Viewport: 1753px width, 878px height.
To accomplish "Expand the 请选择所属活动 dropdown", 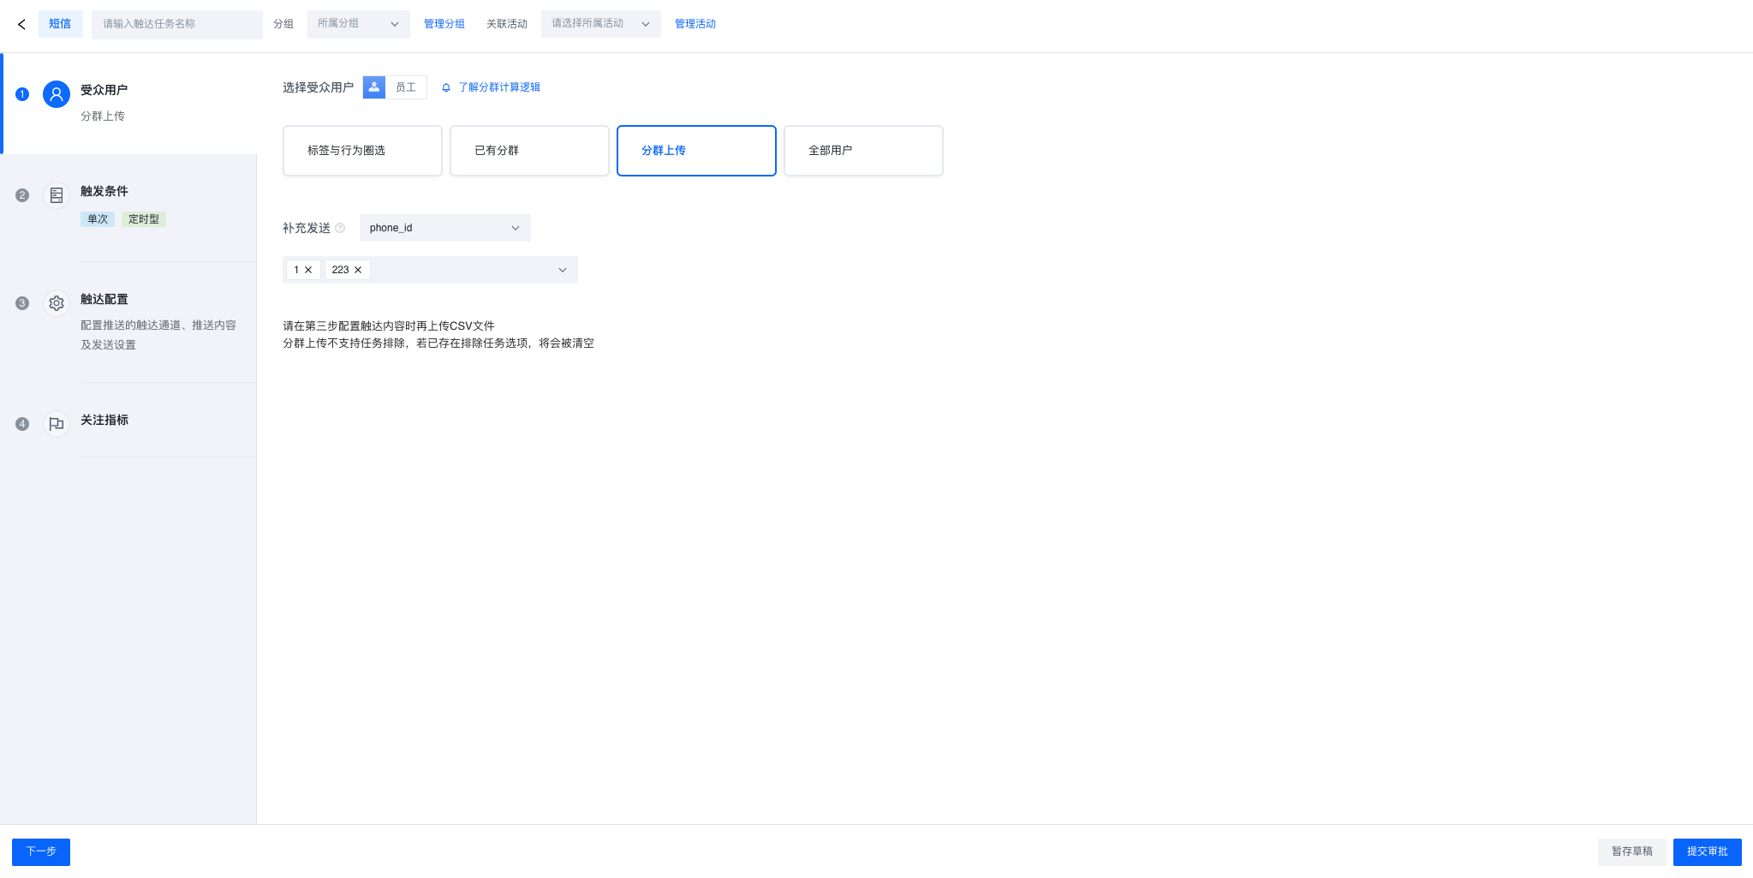I will coord(600,24).
